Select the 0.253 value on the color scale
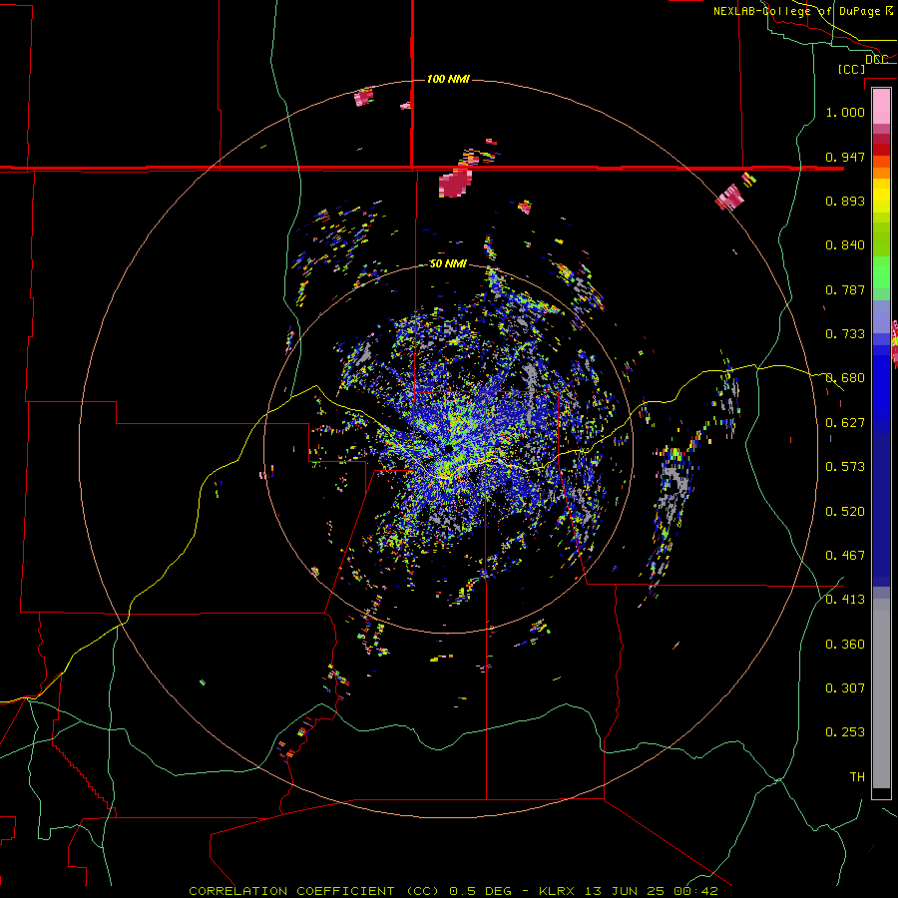 pos(845,732)
